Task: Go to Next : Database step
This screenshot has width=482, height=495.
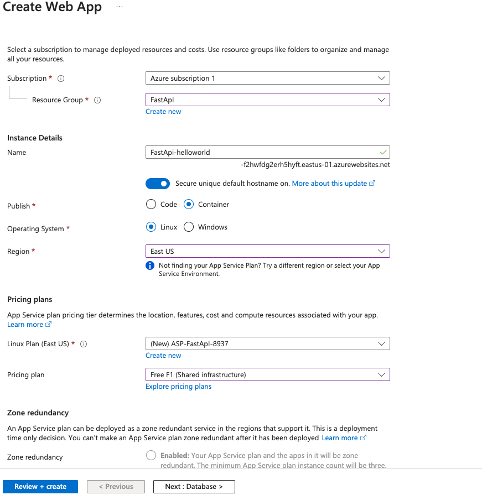Action: pyautogui.click(x=194, y=487)
